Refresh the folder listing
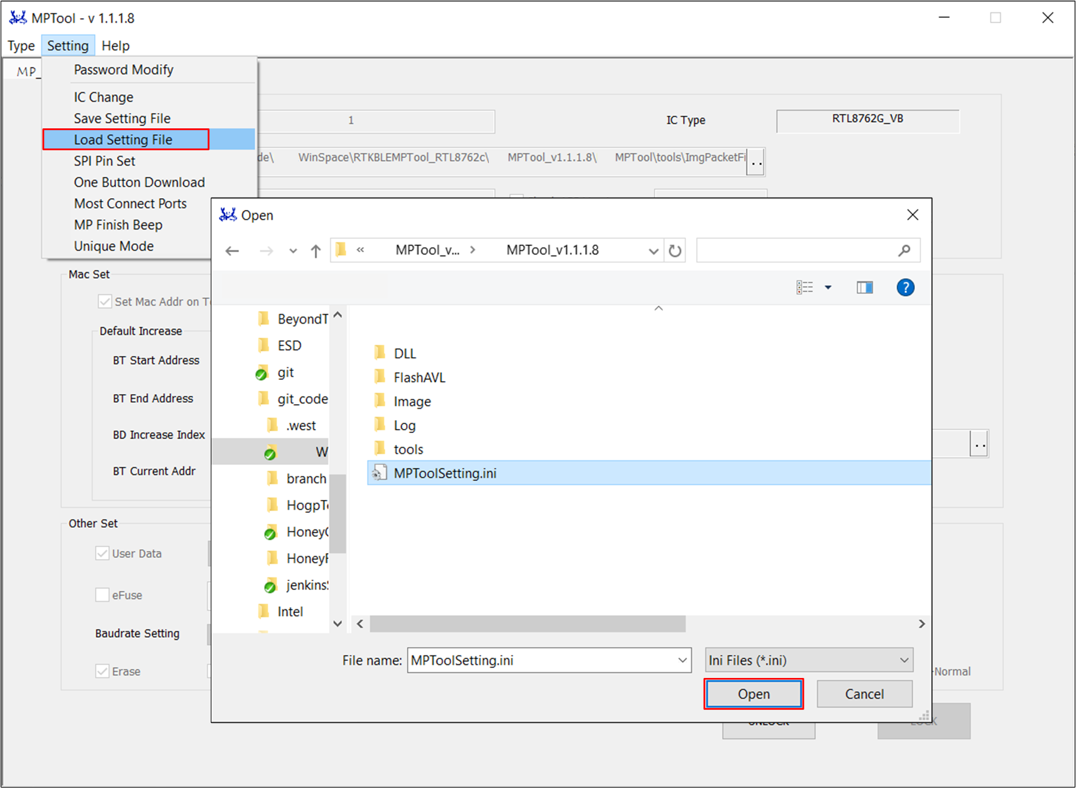The image size is (1076, 788). [675, 251]
